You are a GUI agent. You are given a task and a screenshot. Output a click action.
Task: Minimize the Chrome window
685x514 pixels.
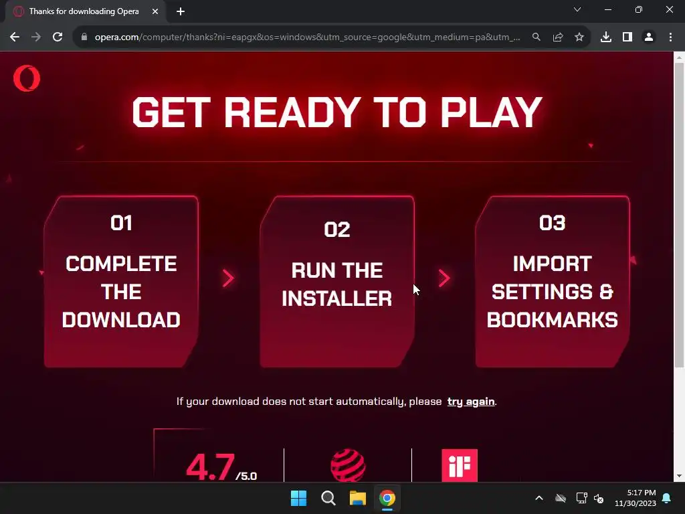607,9
